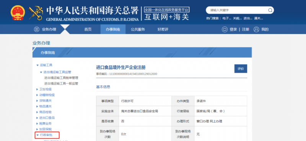Click the 基本信息 section heading

pos(103,87)
